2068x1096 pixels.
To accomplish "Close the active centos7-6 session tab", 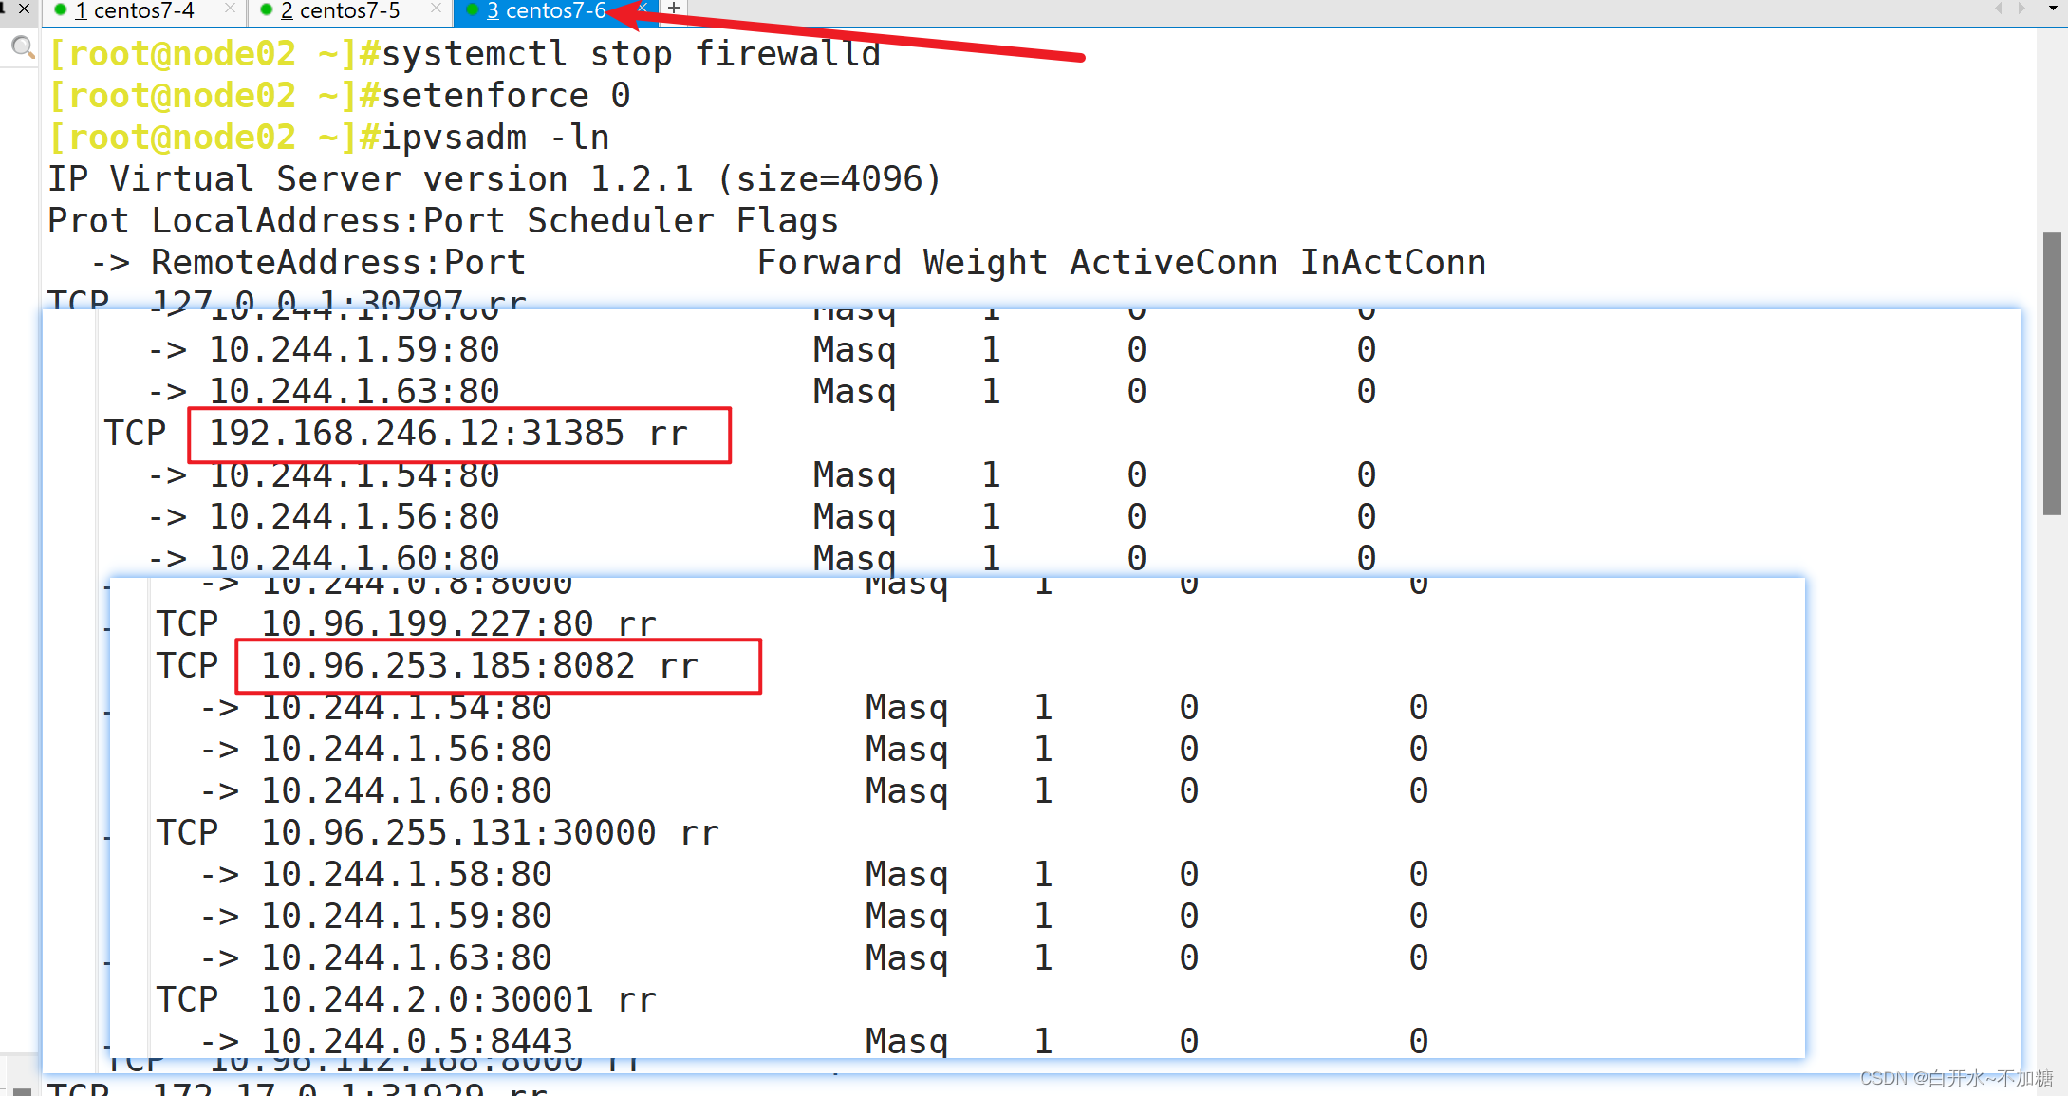I will coord(643,8).
